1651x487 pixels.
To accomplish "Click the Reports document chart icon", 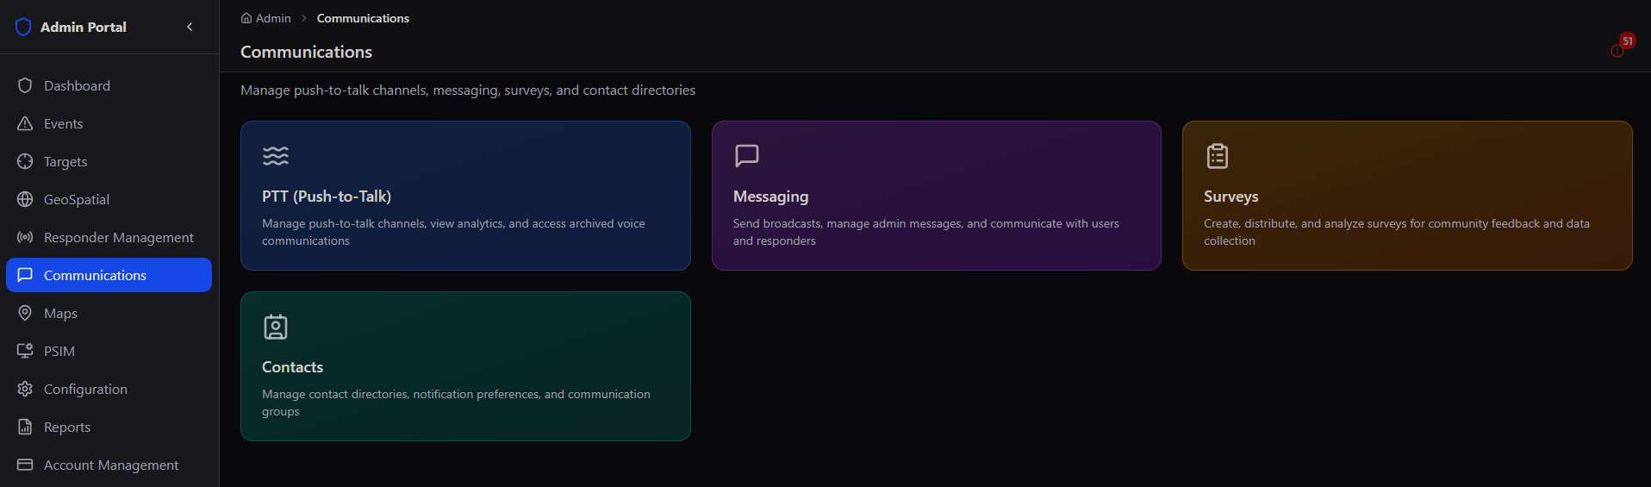I will coord(25,427).
